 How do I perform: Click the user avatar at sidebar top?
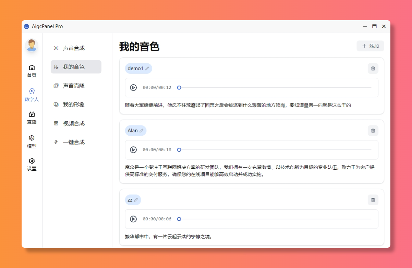(32, 45)
